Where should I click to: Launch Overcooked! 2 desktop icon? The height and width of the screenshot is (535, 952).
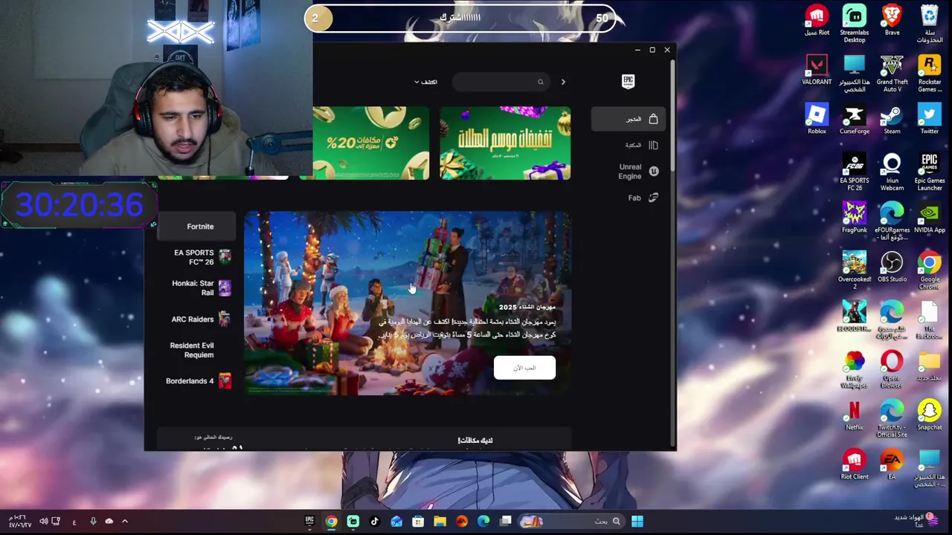click(854, 271)
